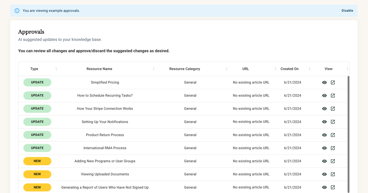
Task: Open Simplified Pricing in external link icon
Action: [333, 82]
